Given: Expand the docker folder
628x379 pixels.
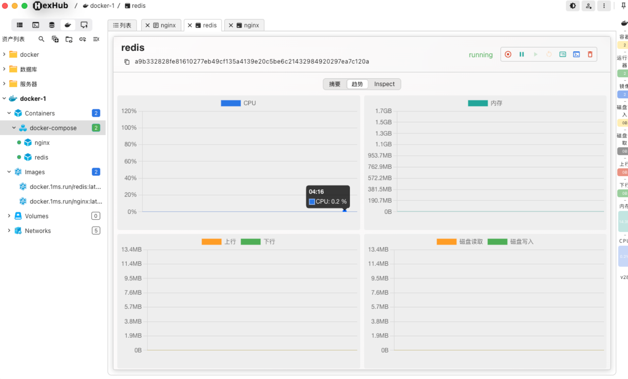Looking at the screenshot, I should (4, 54).
